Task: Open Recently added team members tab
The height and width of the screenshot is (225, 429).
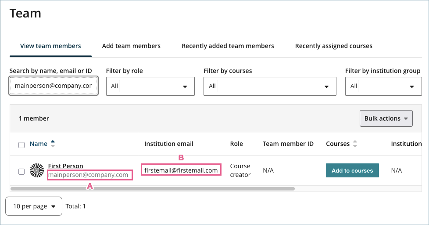Action: [228, 46]
